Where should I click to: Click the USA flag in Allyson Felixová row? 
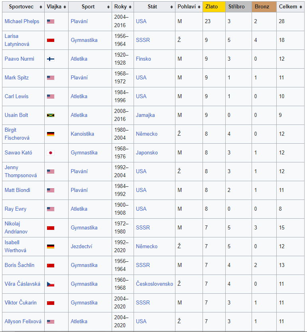click(x=51, y=322)
